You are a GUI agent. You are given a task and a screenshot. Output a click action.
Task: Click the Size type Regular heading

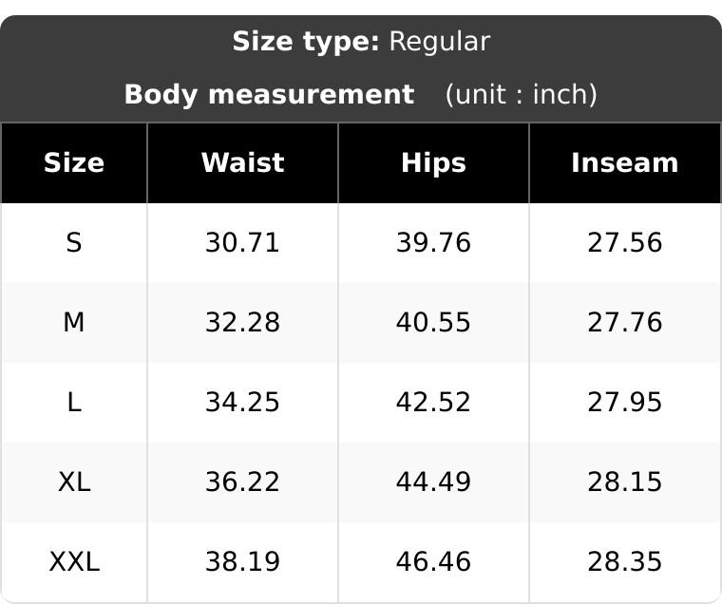coord(361,42)
